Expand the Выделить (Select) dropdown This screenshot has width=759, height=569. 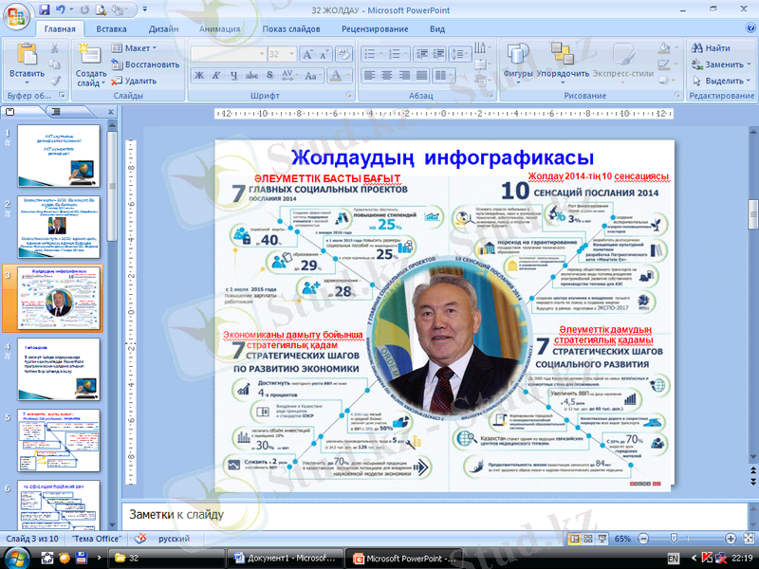(723, 81)
